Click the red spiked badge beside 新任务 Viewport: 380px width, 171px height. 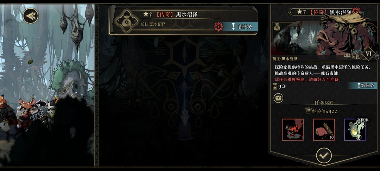(x=218, y=27)
